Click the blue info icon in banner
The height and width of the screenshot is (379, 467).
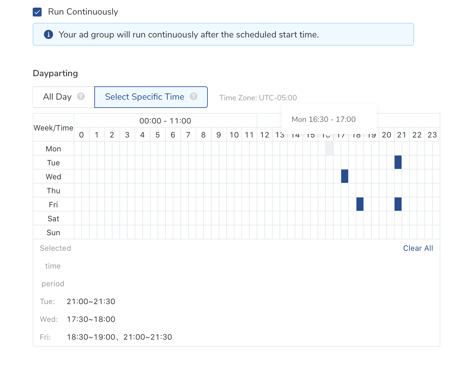[48, 34]
